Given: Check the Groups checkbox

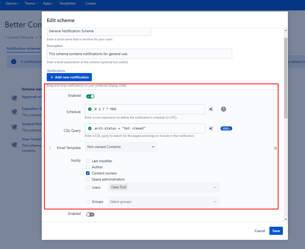Looking at the screenshot, I should tap(88, 202).
